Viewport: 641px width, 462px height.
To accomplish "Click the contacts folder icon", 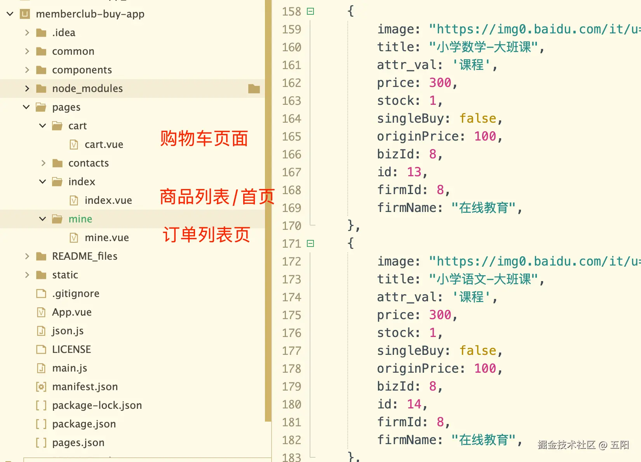I will pos(57,163).
